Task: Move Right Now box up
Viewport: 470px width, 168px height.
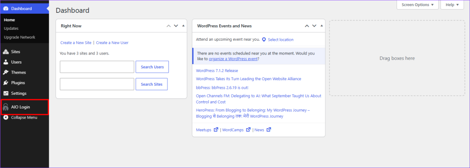Action: 169,26
